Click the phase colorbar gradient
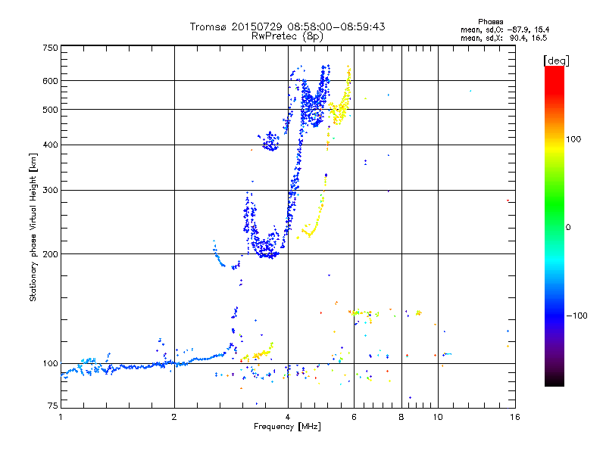This screenshot has height=454, width=606. 554,226
